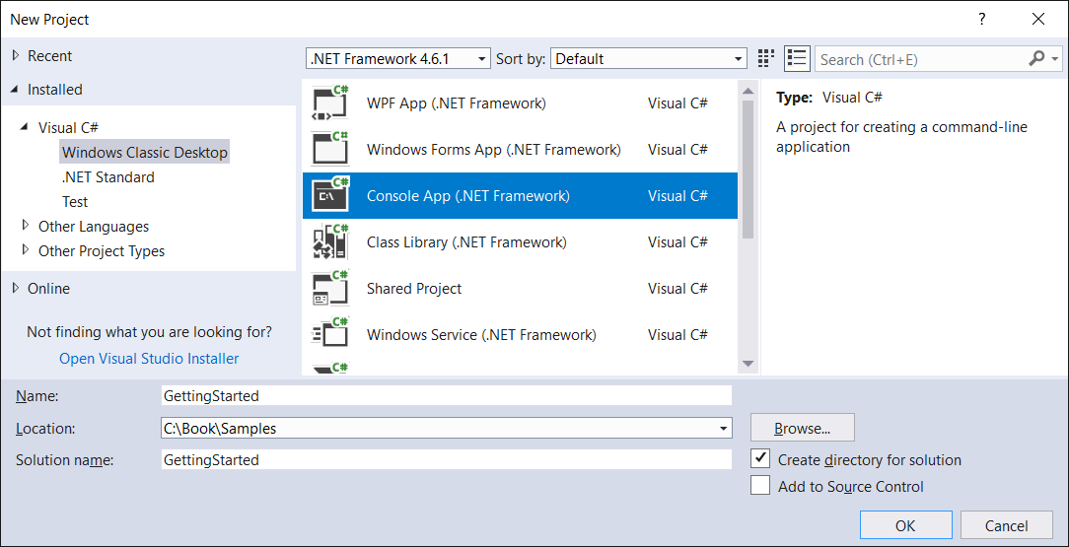Open the .NET Framework version dropdown
The image size is (1069, 547).
point(398,59)
